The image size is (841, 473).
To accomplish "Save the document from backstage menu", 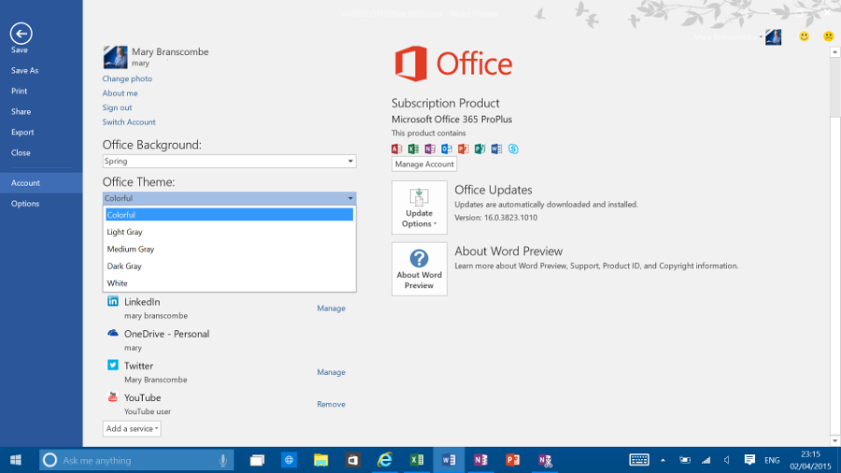I will pyautogui.click(x=20, y=50).
